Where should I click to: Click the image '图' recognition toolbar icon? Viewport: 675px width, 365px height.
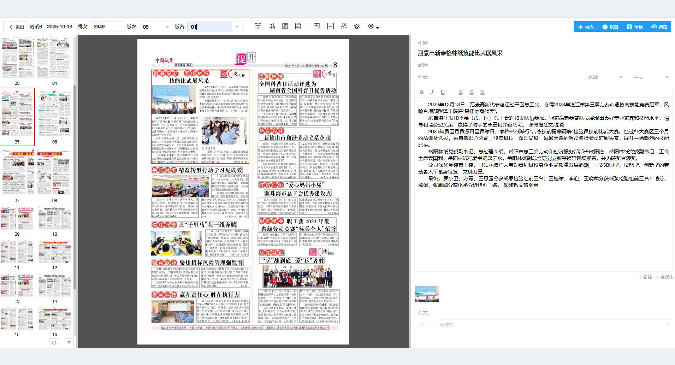[x=285, y=27]
